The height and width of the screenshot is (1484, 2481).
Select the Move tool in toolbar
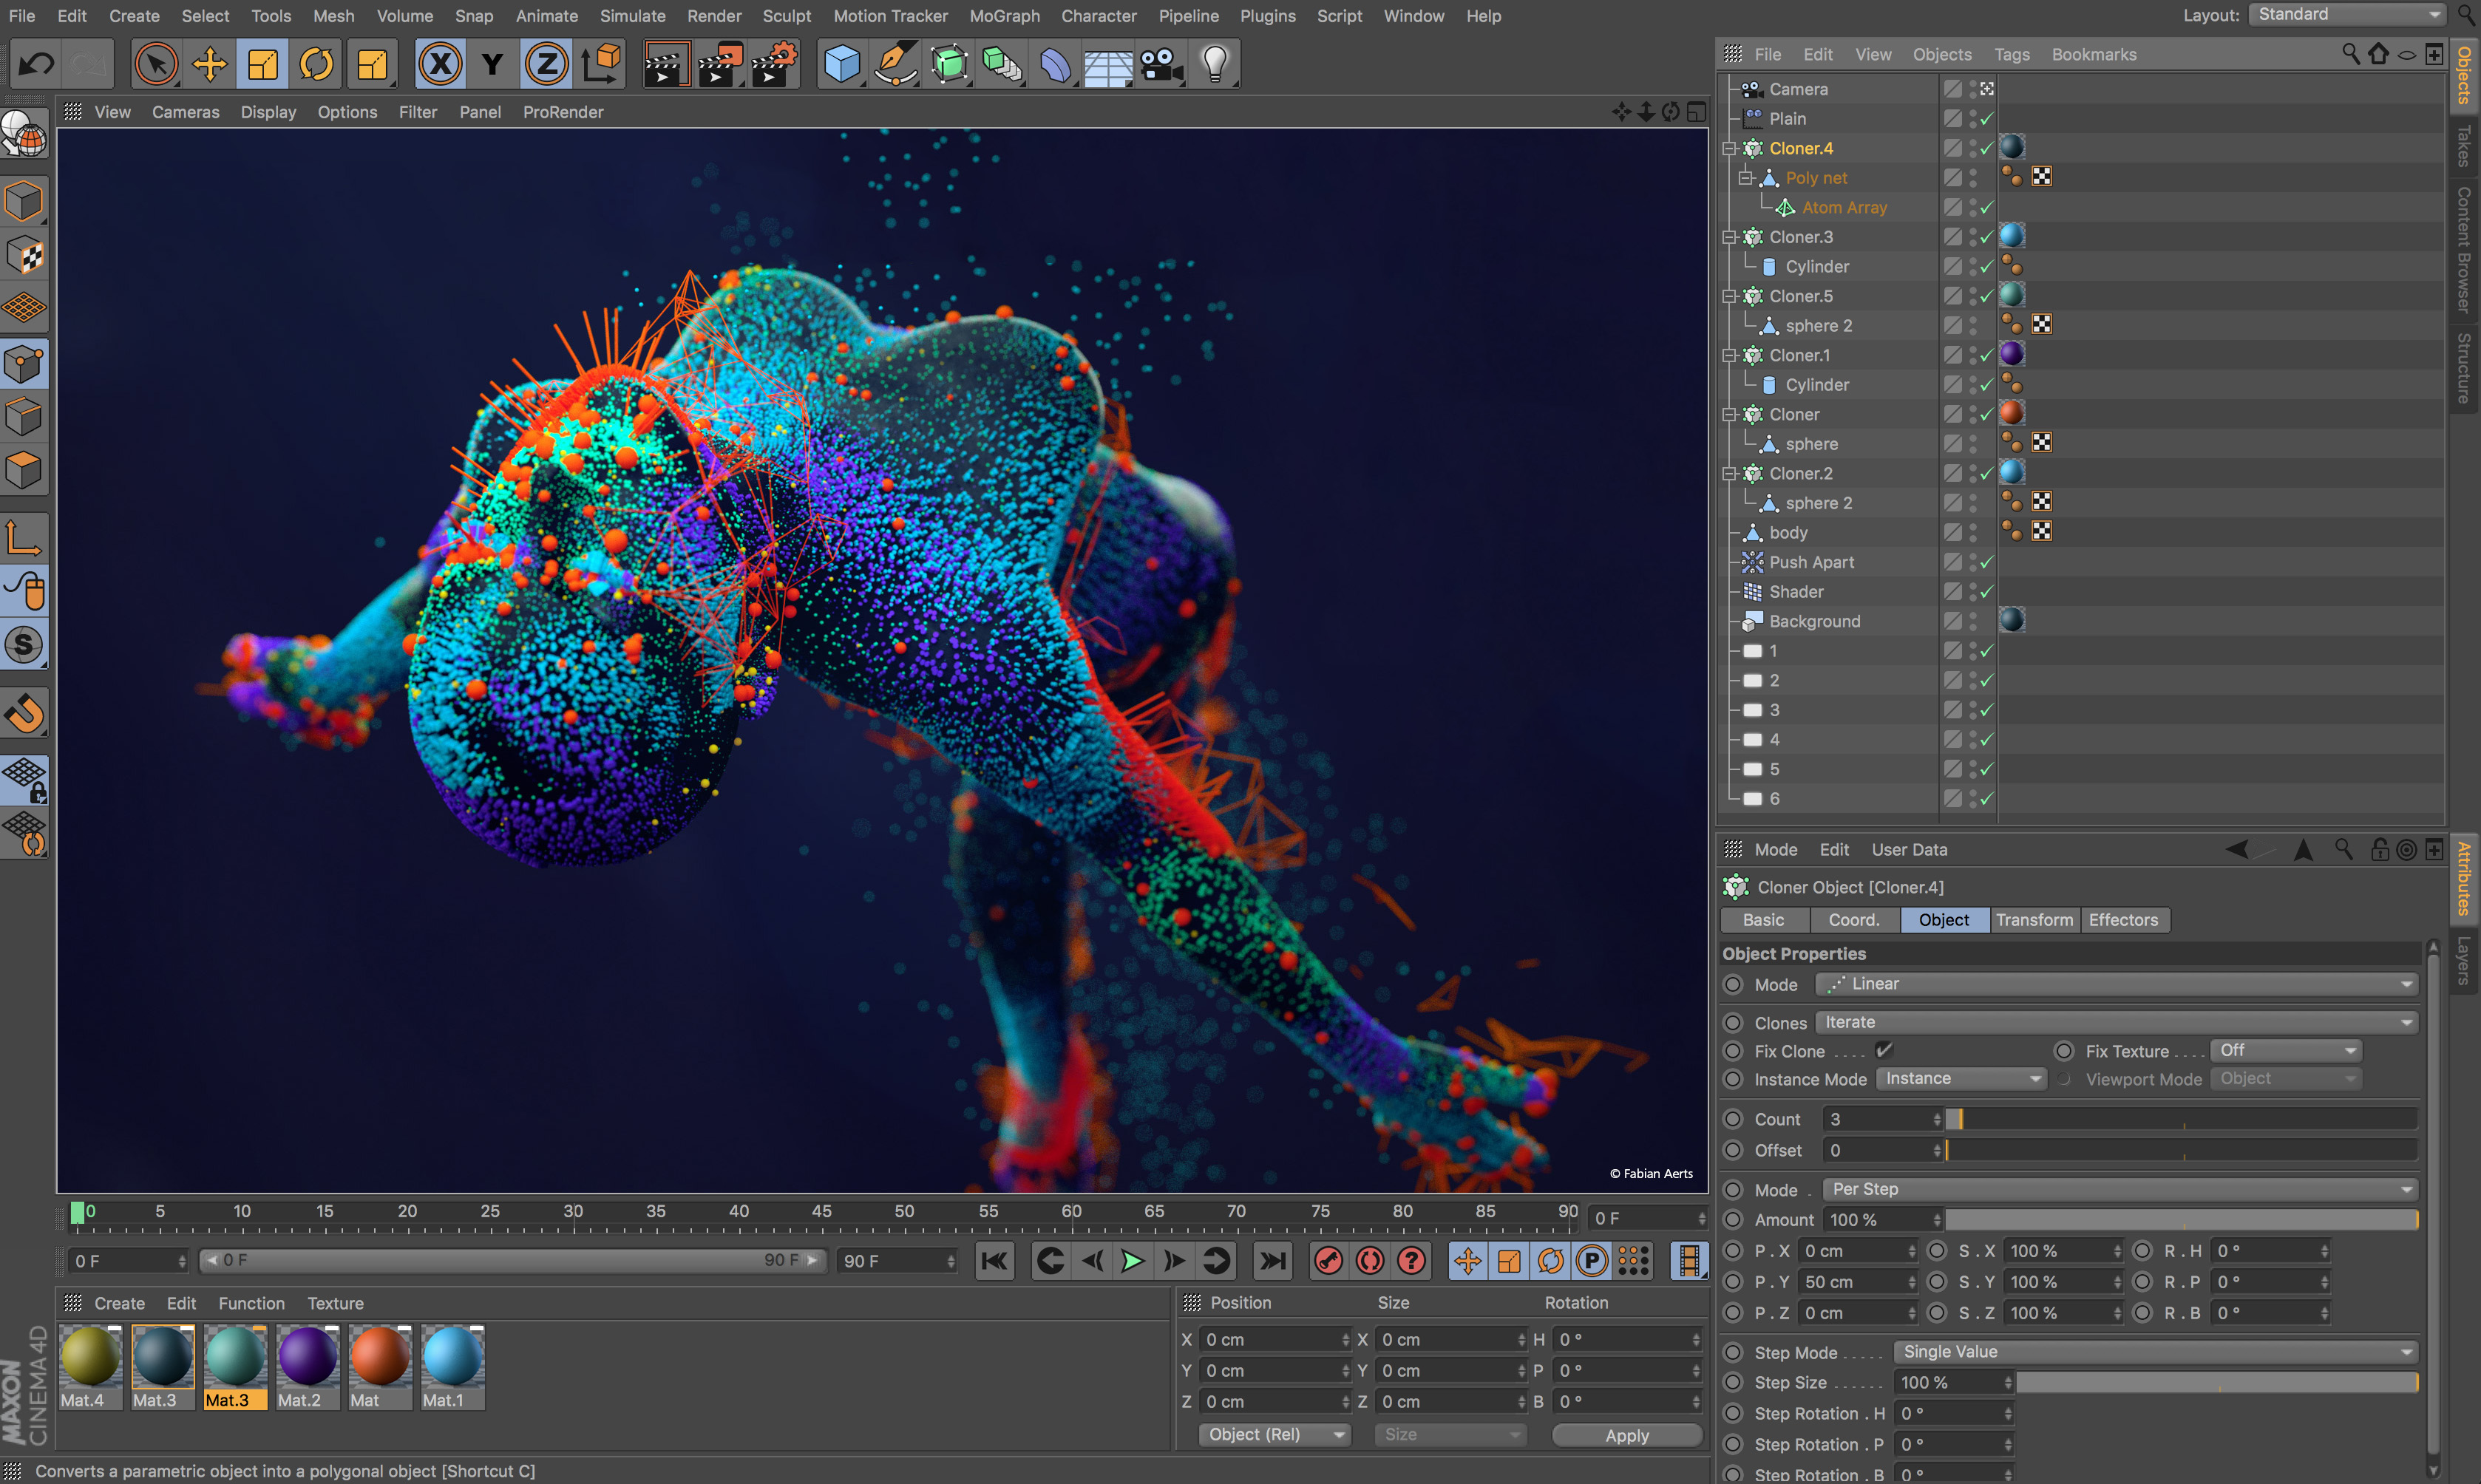(208, 64)
